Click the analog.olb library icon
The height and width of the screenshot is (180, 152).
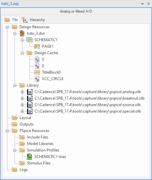[30, 92]
